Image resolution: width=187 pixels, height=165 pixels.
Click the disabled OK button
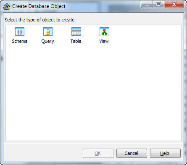click(98, 153)
